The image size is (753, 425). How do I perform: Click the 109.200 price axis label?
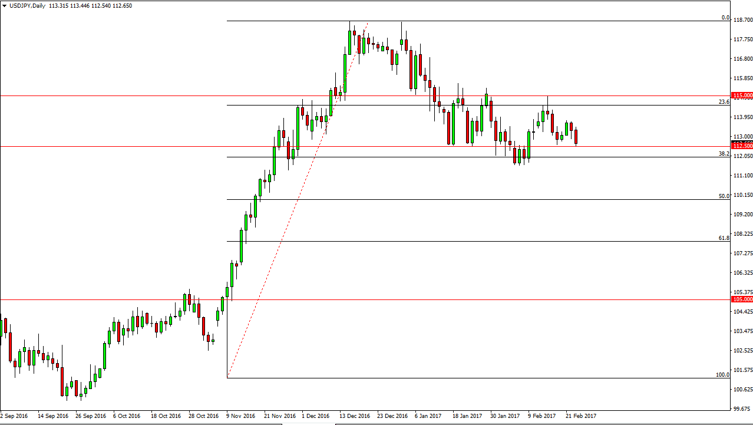point(742,215)
